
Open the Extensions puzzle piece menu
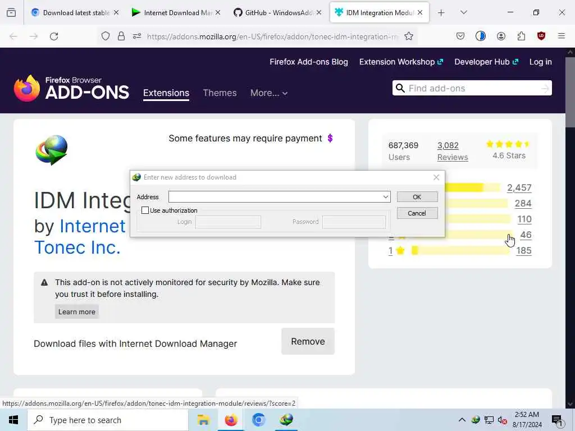coord(521,36)
